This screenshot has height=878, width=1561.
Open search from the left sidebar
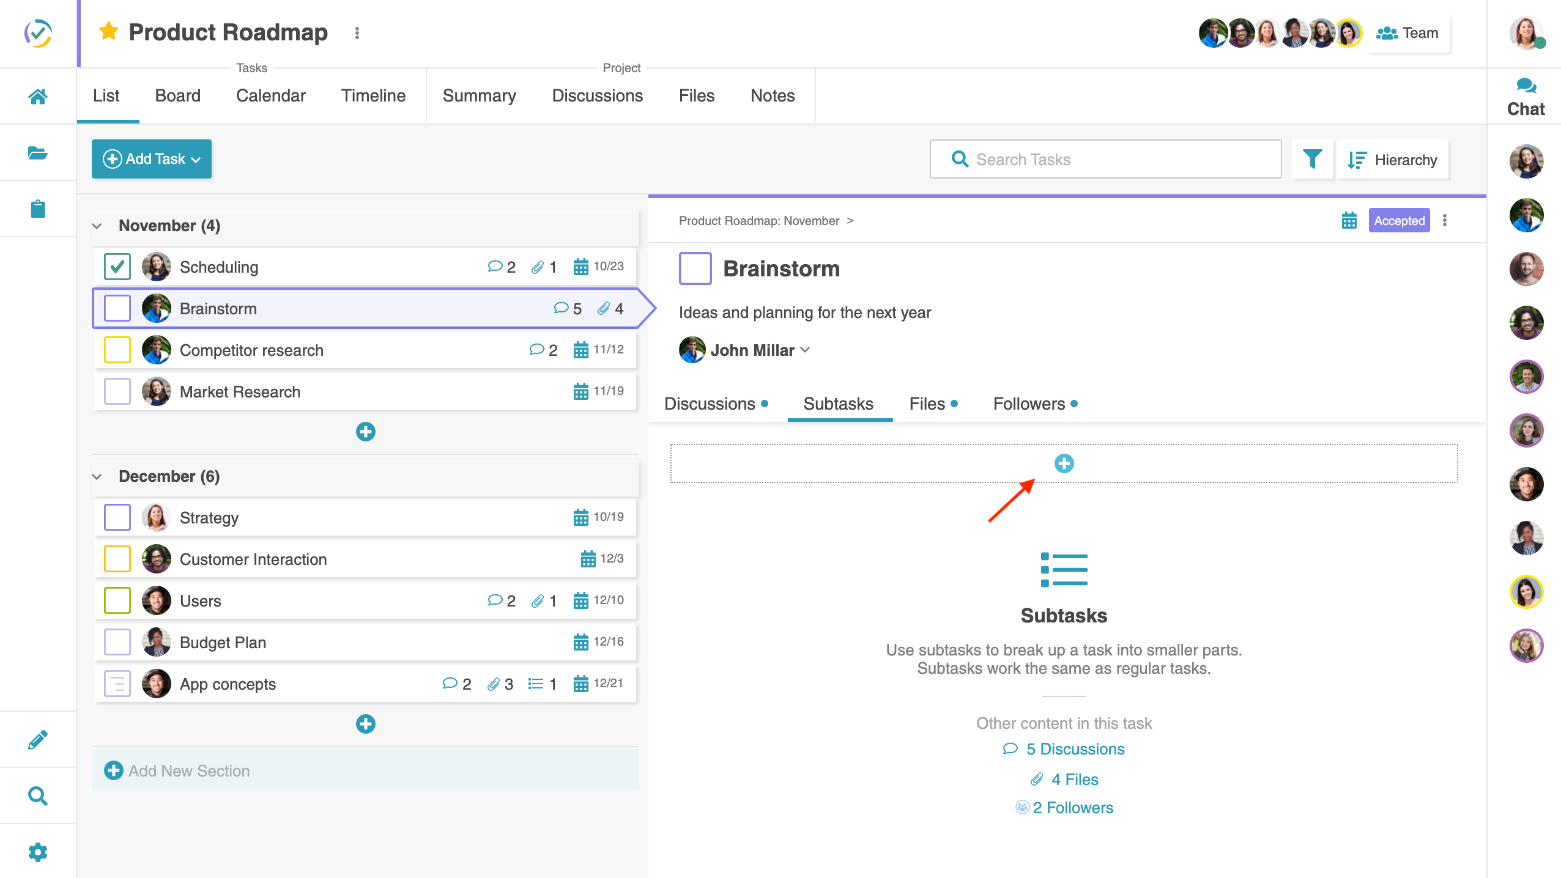38,795
